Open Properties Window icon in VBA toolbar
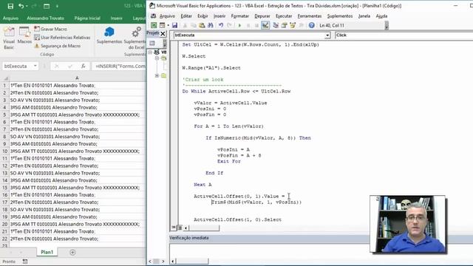The width and height of the screenshot is (473, 266). (284, 25)
